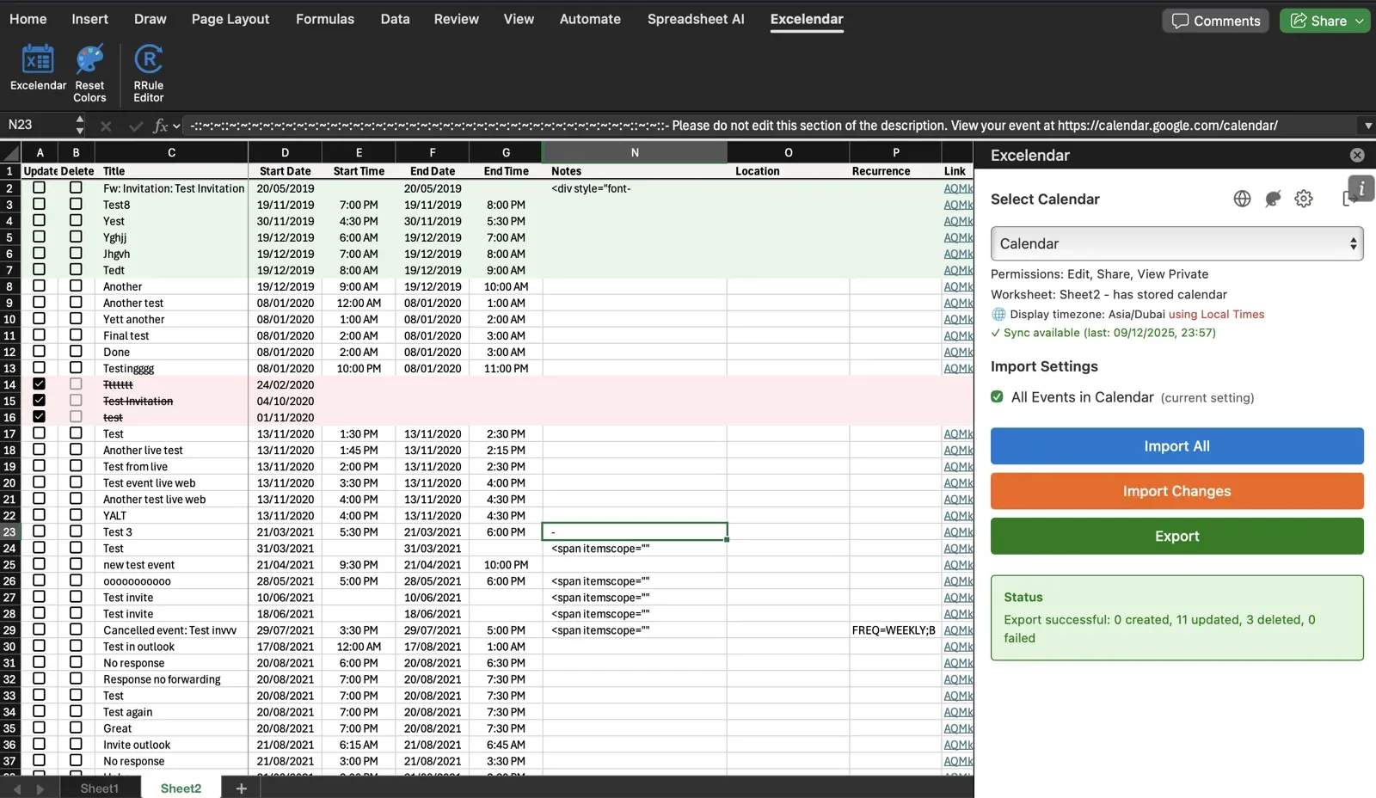Add a new sheet with the plus button
The image size is (1376, 798).
click(x=242, y=788)
